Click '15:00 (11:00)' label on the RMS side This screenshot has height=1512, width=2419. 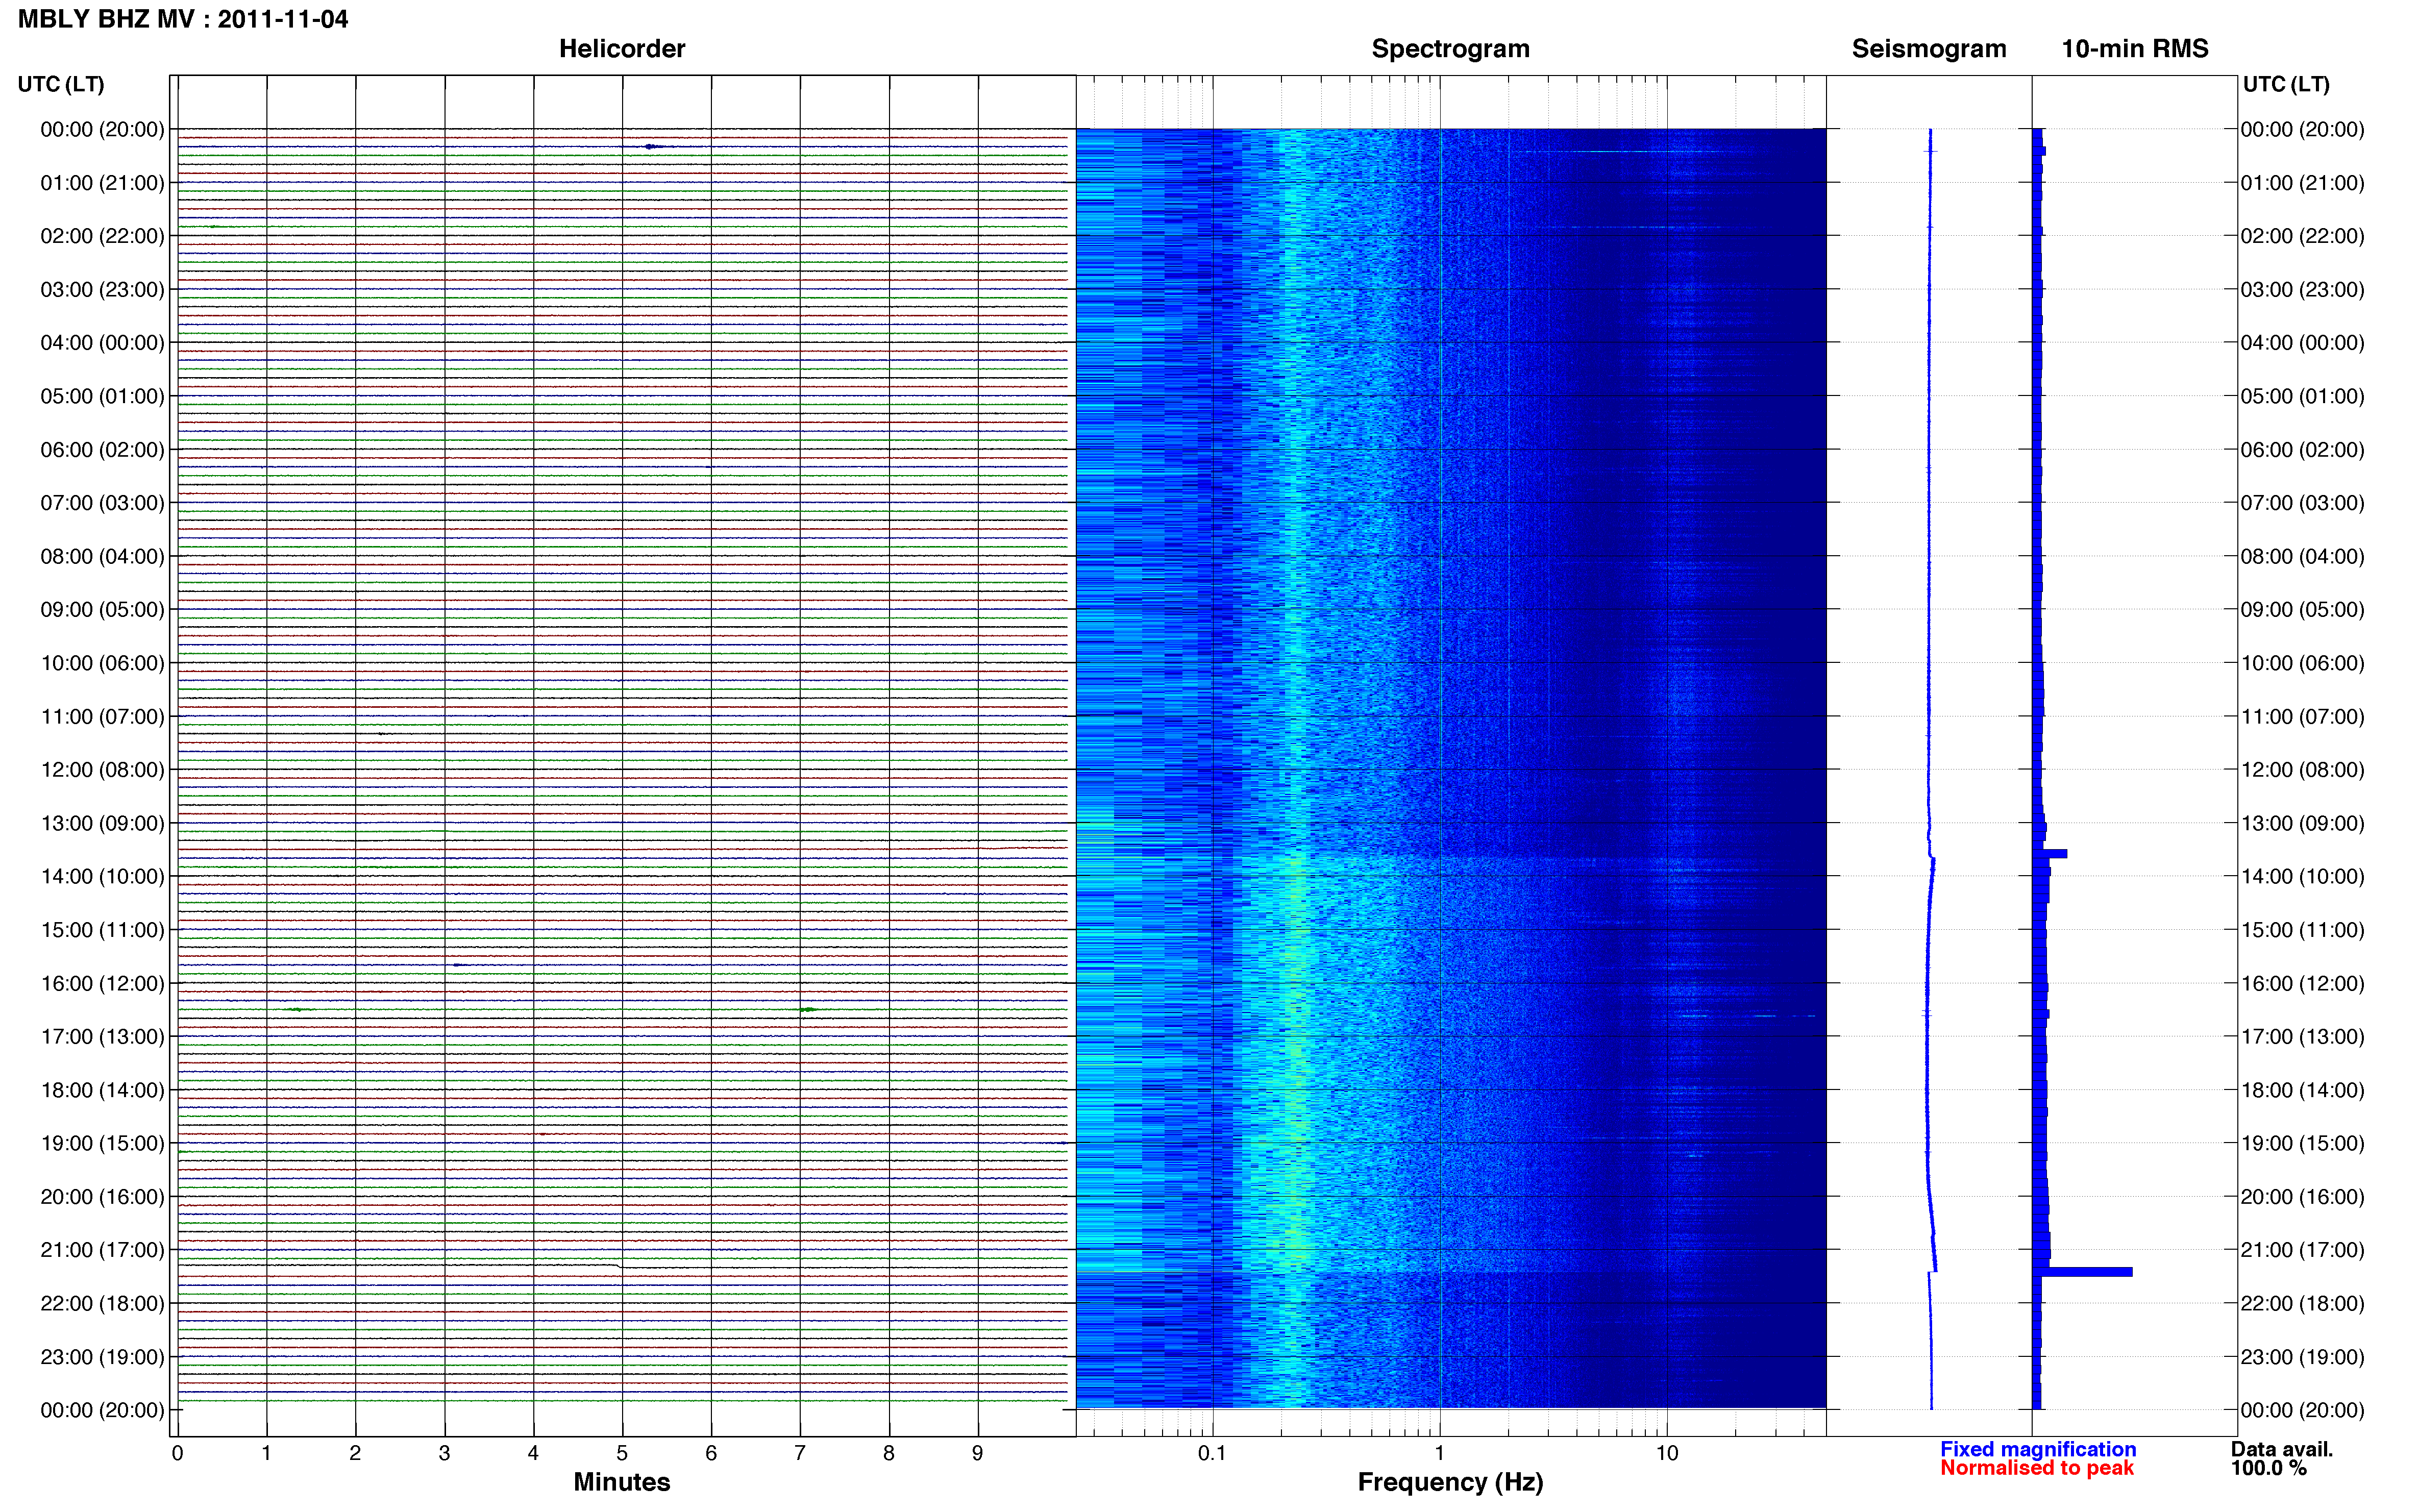(x=2303, y=930)
